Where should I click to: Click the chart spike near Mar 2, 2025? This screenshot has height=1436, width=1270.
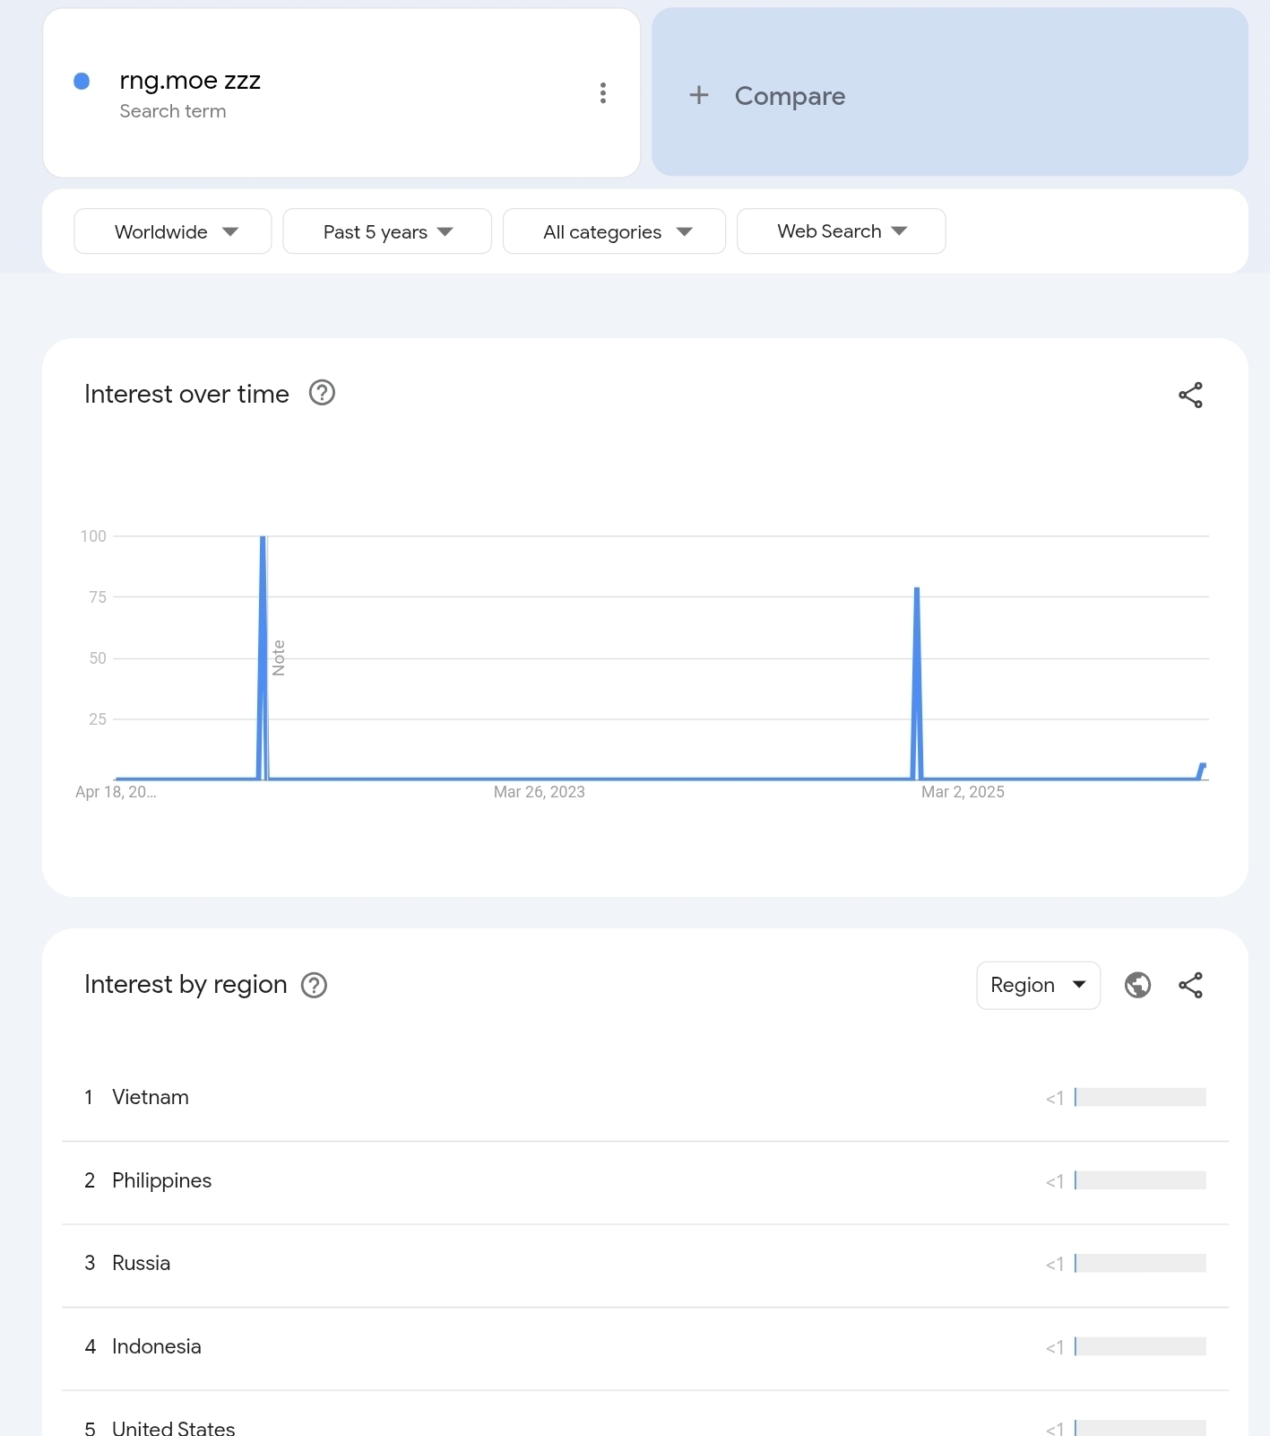pos(917,682)
